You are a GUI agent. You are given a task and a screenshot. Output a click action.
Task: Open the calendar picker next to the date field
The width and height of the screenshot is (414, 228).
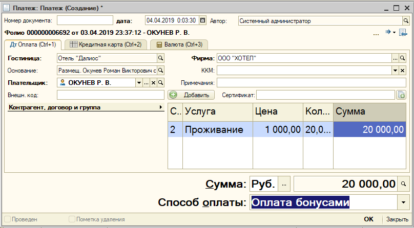pos(202,20)
